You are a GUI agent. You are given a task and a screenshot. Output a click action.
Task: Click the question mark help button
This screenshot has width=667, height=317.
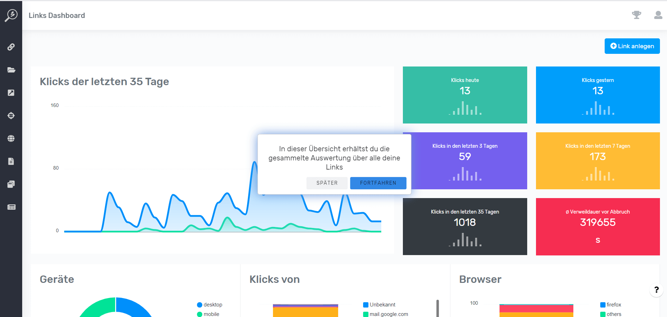(656, 290)
